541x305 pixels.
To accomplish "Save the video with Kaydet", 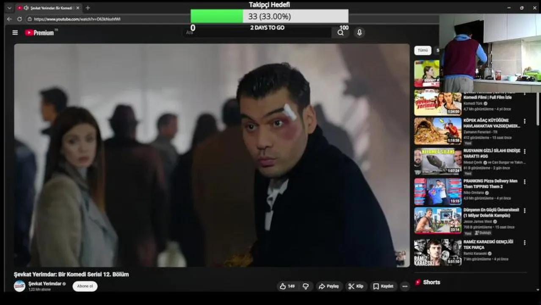I will pos(384,286).
